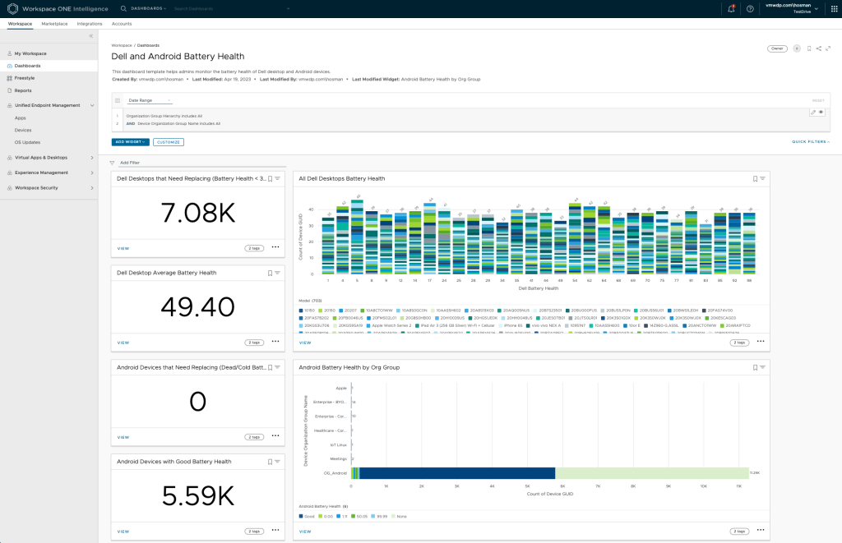Open the Date Range dropdown

149,100
